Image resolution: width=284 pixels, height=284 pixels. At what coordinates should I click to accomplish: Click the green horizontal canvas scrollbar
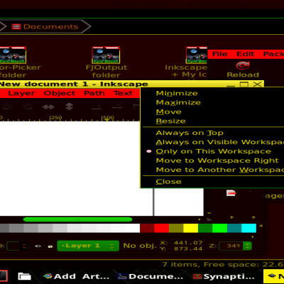coord(77,219)
